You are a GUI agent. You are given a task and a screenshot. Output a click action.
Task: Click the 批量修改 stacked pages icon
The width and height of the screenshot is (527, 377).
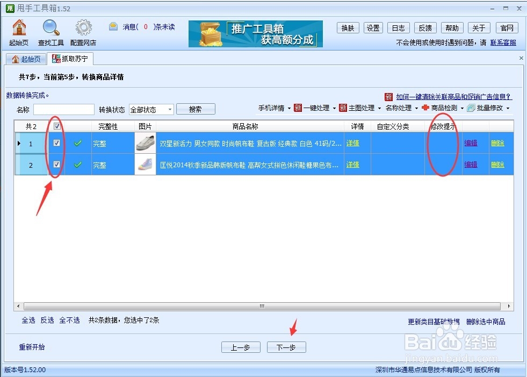point(471,108)
